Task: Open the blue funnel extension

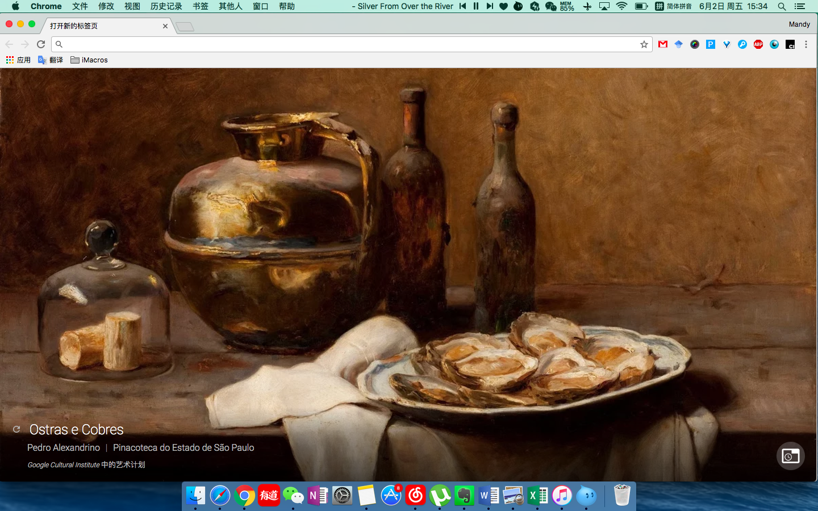Action: point(727,44)
